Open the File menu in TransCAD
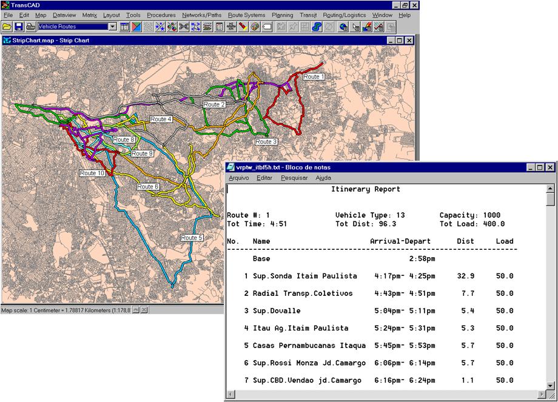The width and height of the screenshot is (558, 402). [8, 15]
